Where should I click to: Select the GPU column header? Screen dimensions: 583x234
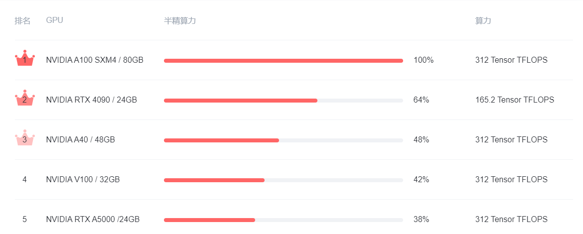tap(54, 20)
